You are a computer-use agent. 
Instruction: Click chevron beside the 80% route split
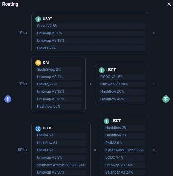click(27, 150)
